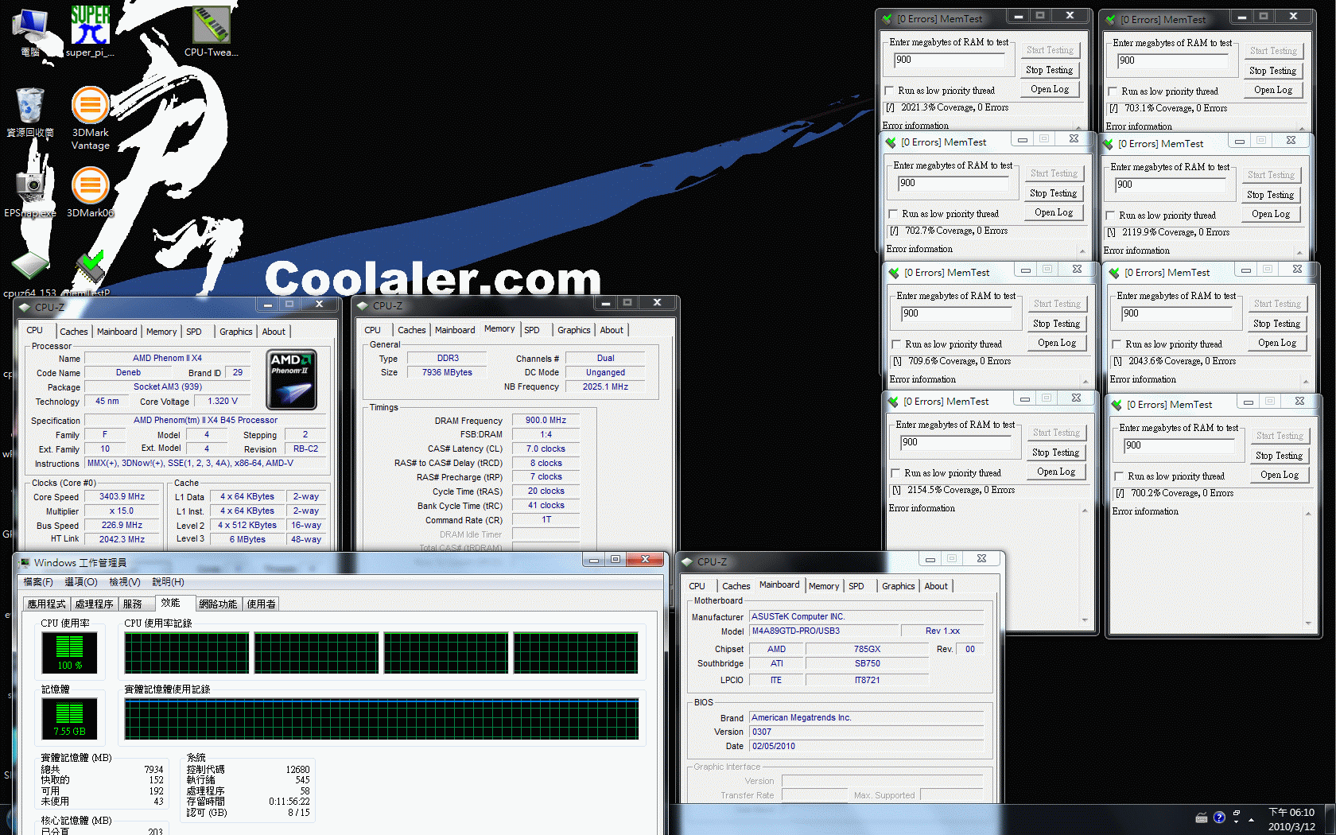Image resolution: width=1336 pixels, height=835 pixels.
Task: Stop Testing in the 2021.3% coverage MemTest
Action: point(1049,70)
